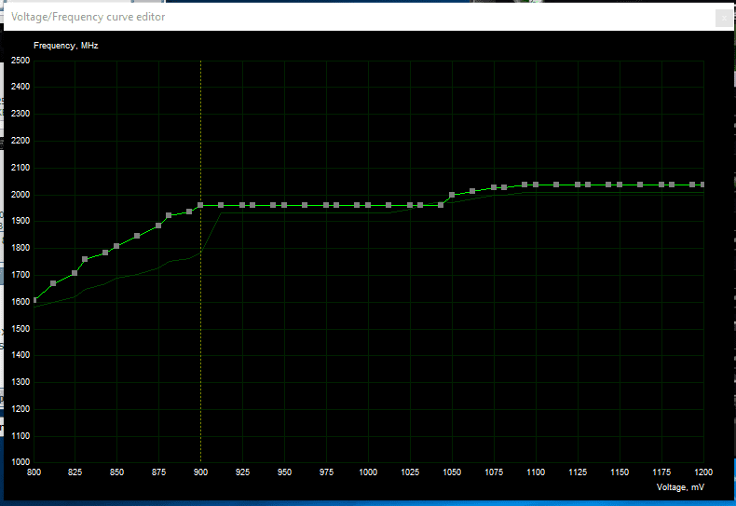Screen dimensions: 736x506
Task: Select the curve point on the yellow 900 mV line
Action: point(200,206)
